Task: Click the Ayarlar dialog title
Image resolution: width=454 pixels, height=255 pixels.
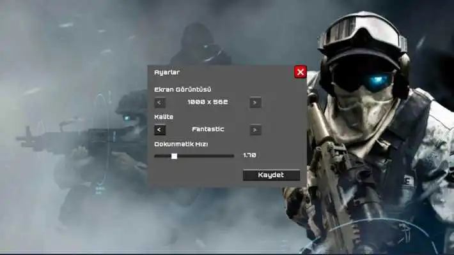Action: (167, 73)
